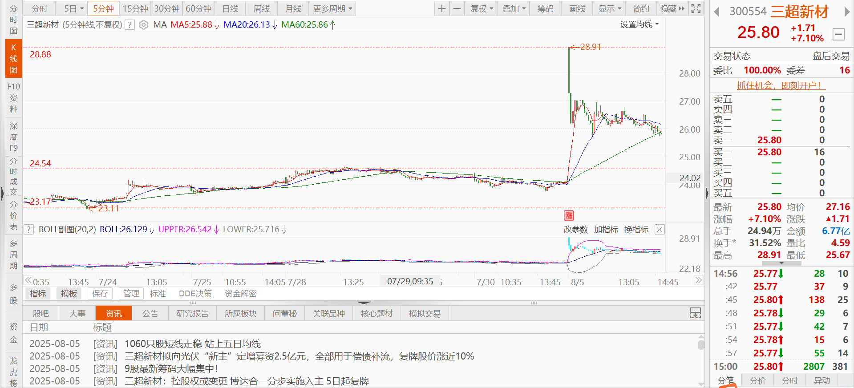The height and width of the screenshot is (388, 854).
Task: Click 模板 button in indicator bar
Action: coord(69,293)
